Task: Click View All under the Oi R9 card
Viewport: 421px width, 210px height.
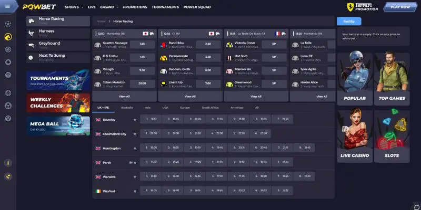Action: (190, 97)
